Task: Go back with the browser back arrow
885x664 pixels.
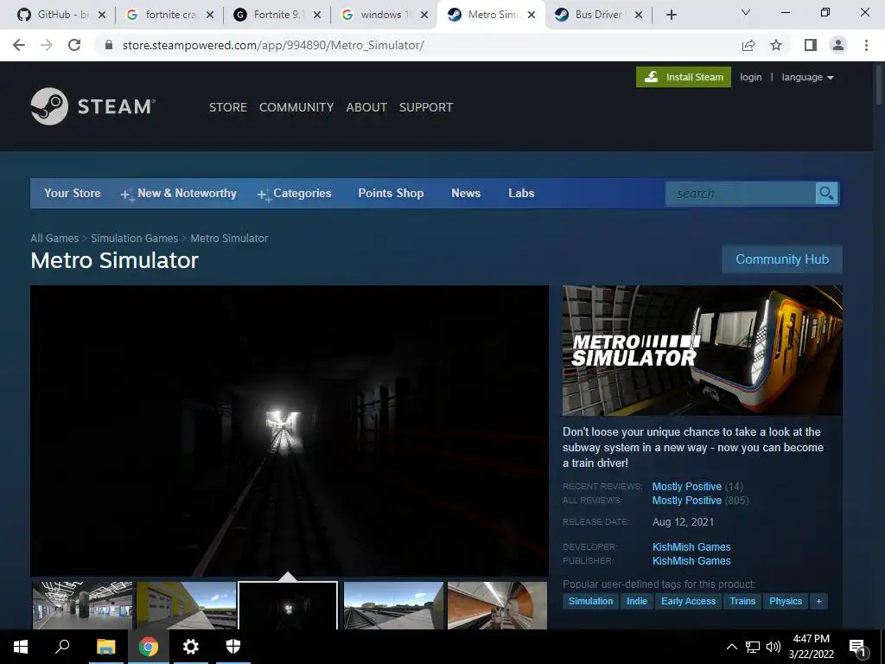Action: [19, 45]
